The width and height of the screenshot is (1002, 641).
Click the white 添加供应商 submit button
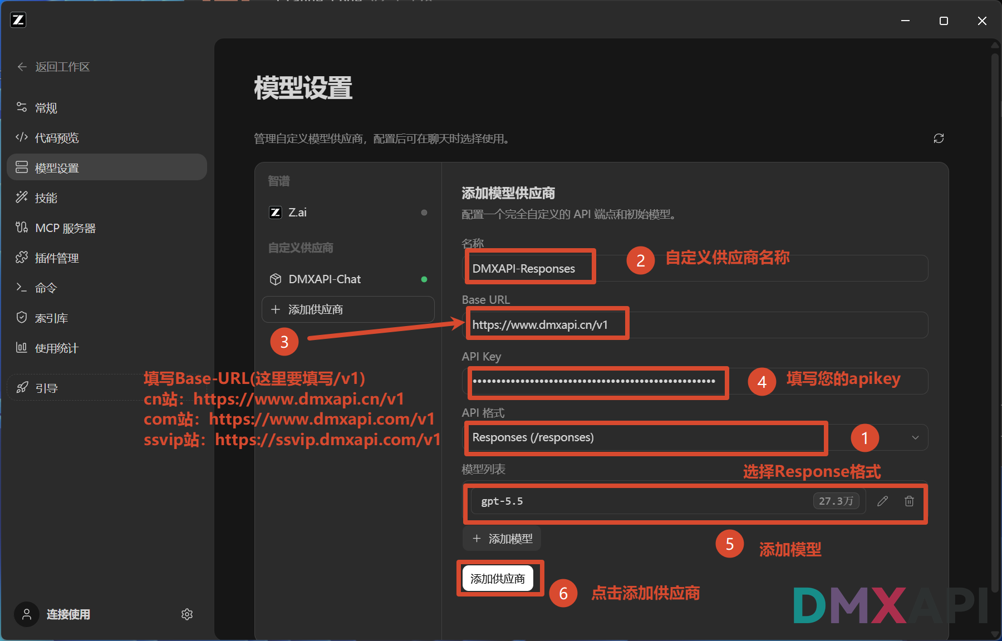[498, 579]
